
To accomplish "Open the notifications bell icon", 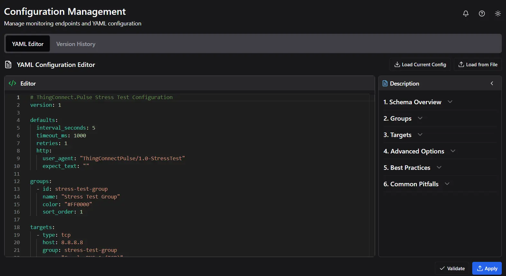I will (x=465, y=14).
